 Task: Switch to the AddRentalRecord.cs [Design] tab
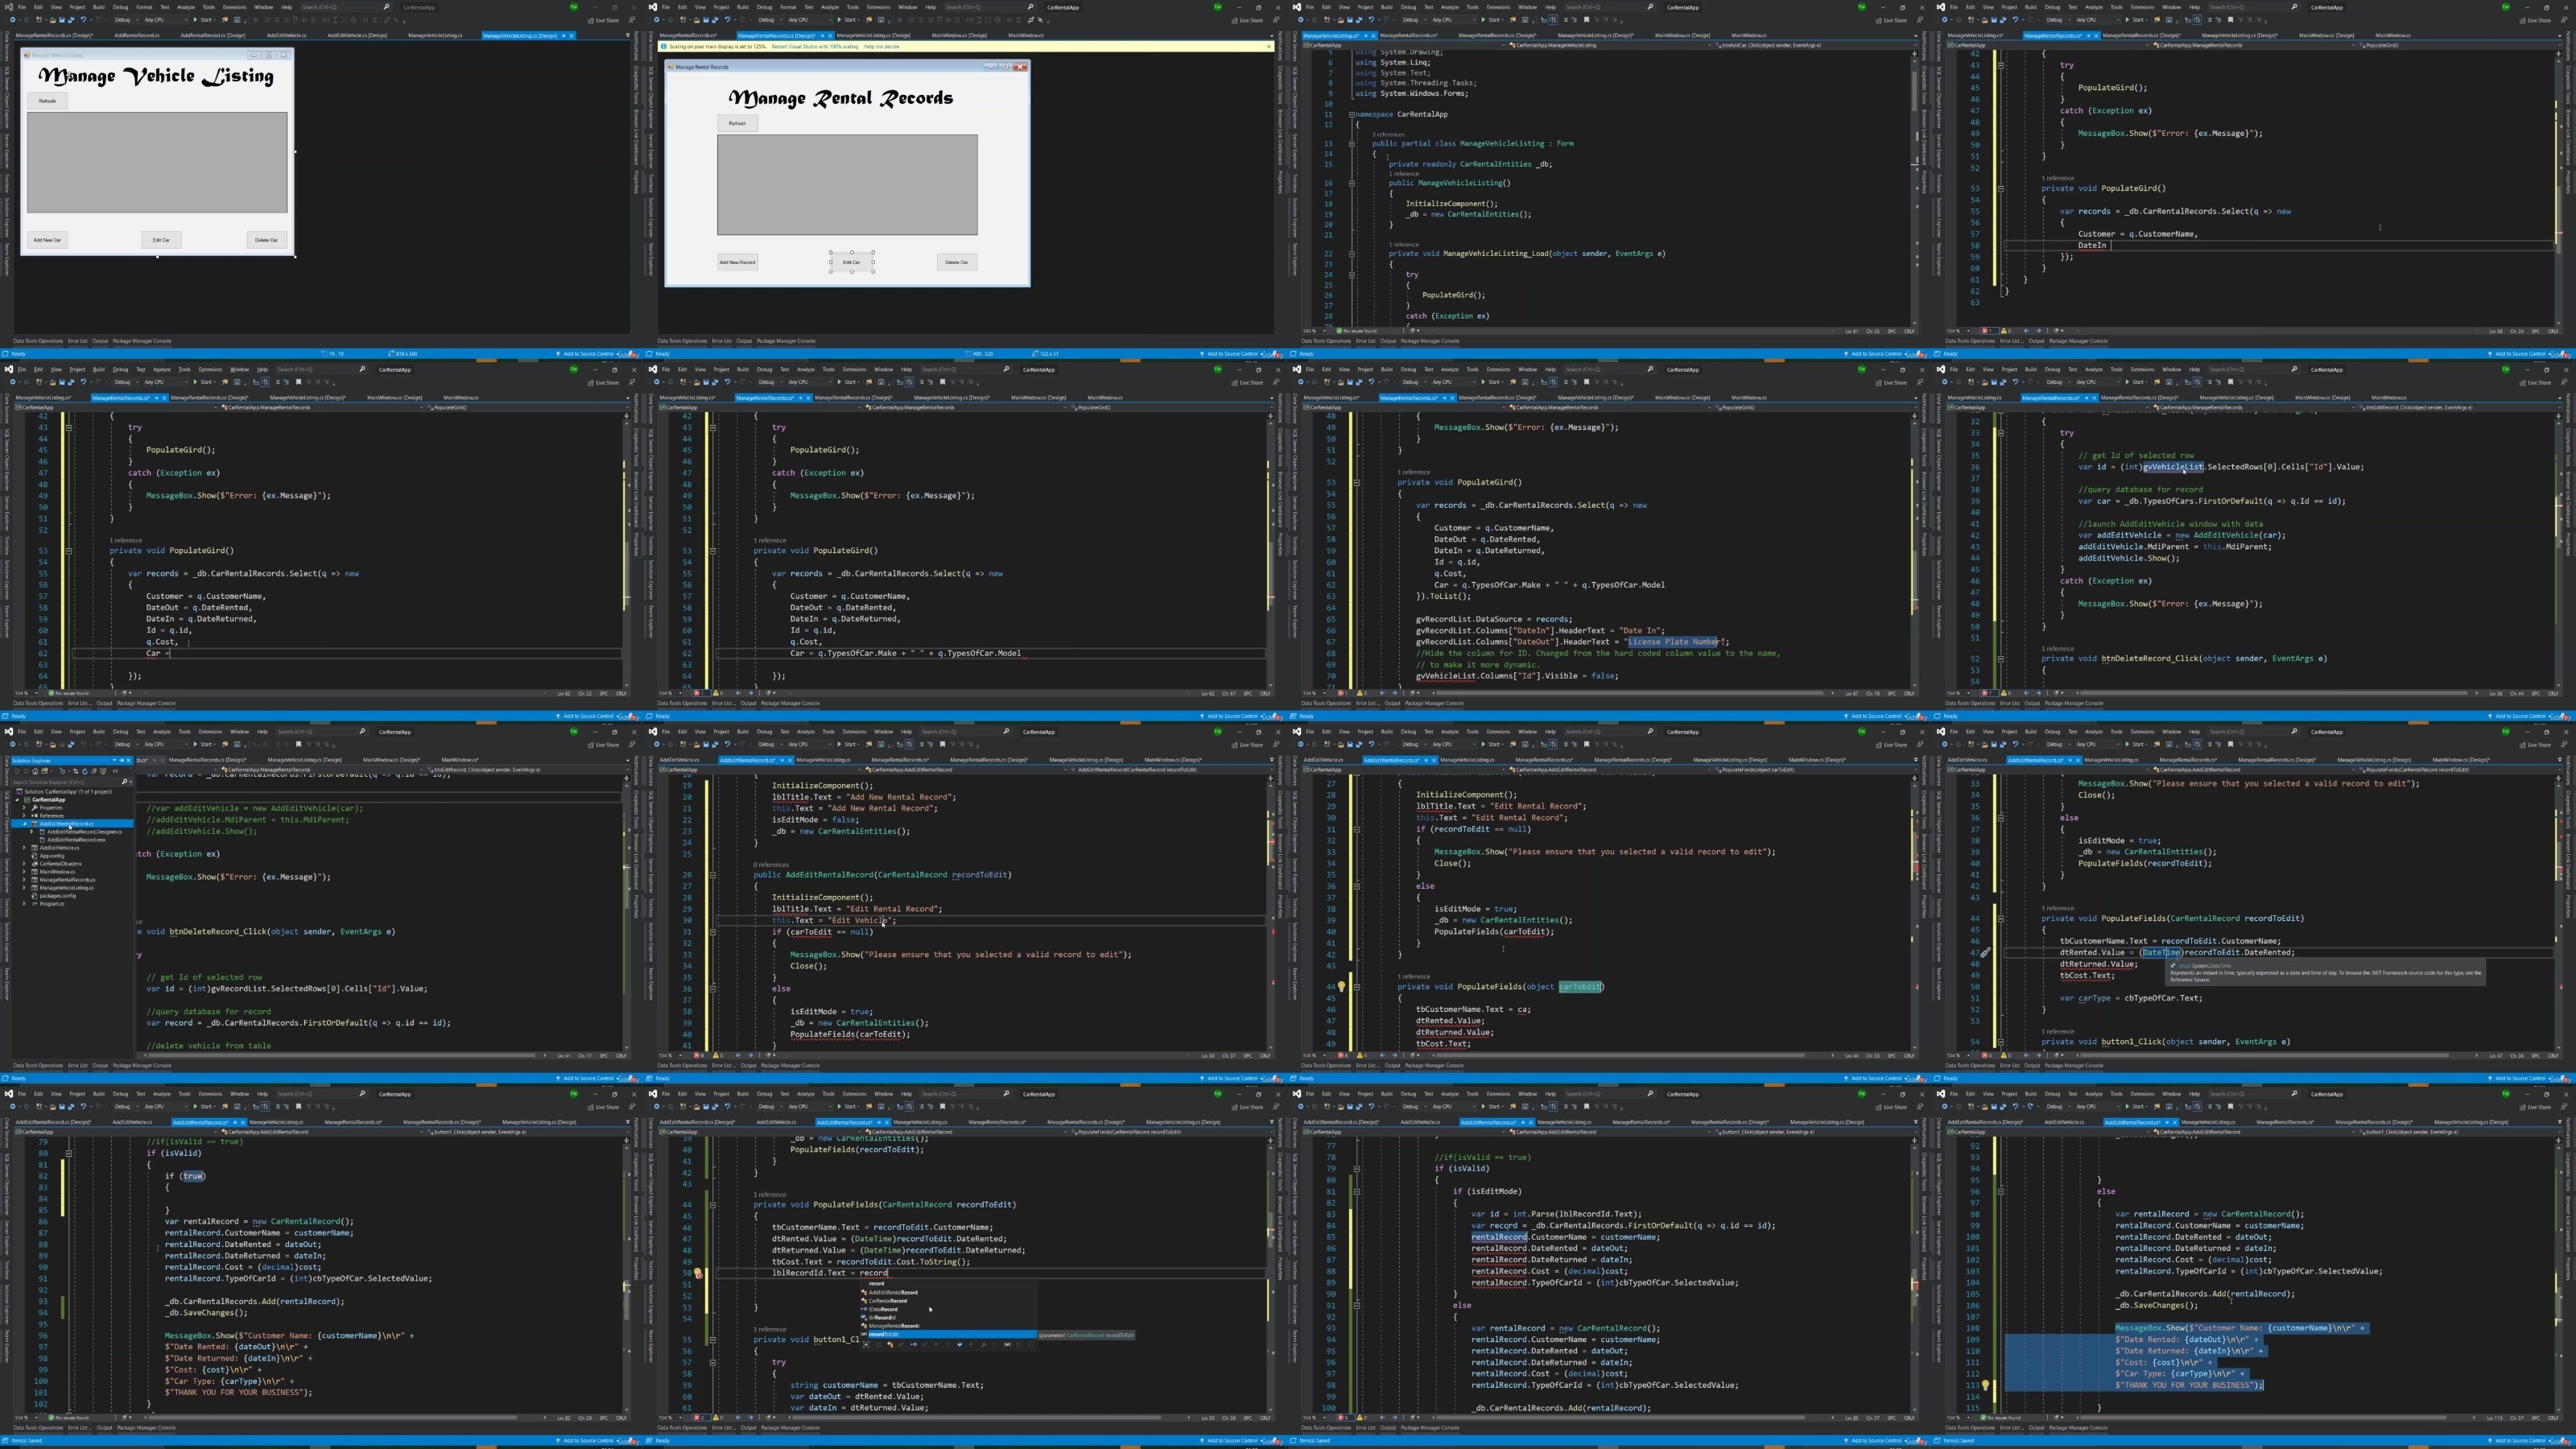212,35
